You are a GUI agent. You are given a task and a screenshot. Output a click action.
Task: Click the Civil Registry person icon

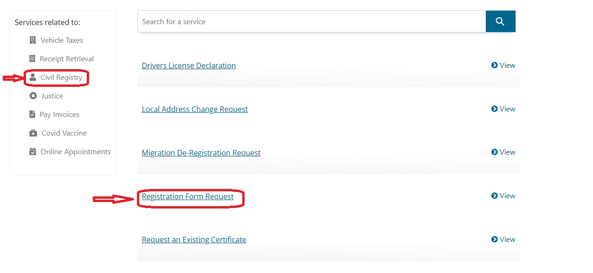point(32,78)
